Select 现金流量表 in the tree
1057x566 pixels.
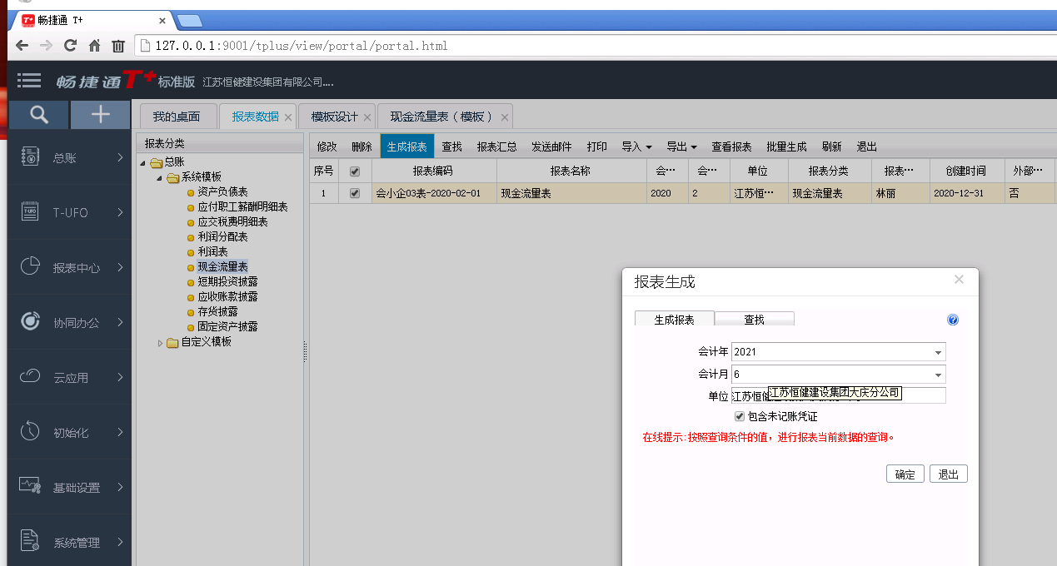coord(222,266)
